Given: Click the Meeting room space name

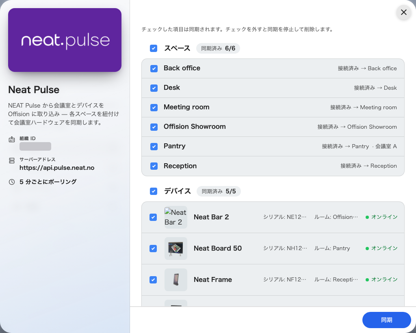Looking at the screenshot, I should pos(186,107).
